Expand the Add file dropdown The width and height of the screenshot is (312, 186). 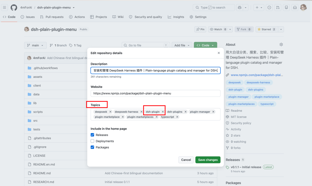[x=182, y=45]
